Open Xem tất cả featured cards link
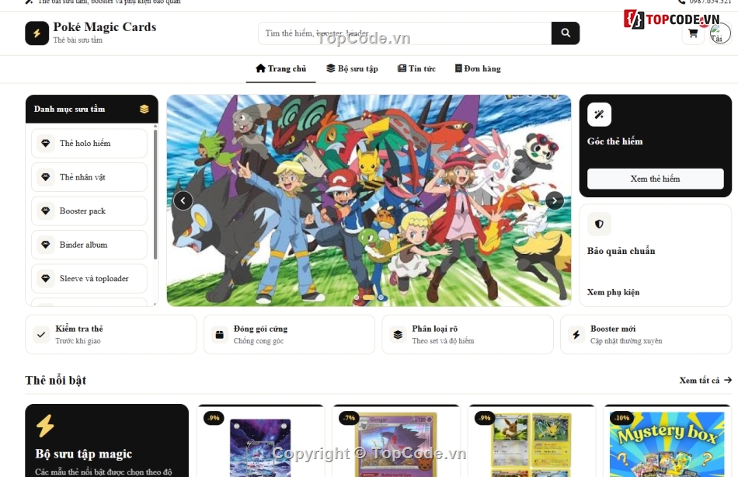738x477 pixels. tap(705, 380)
